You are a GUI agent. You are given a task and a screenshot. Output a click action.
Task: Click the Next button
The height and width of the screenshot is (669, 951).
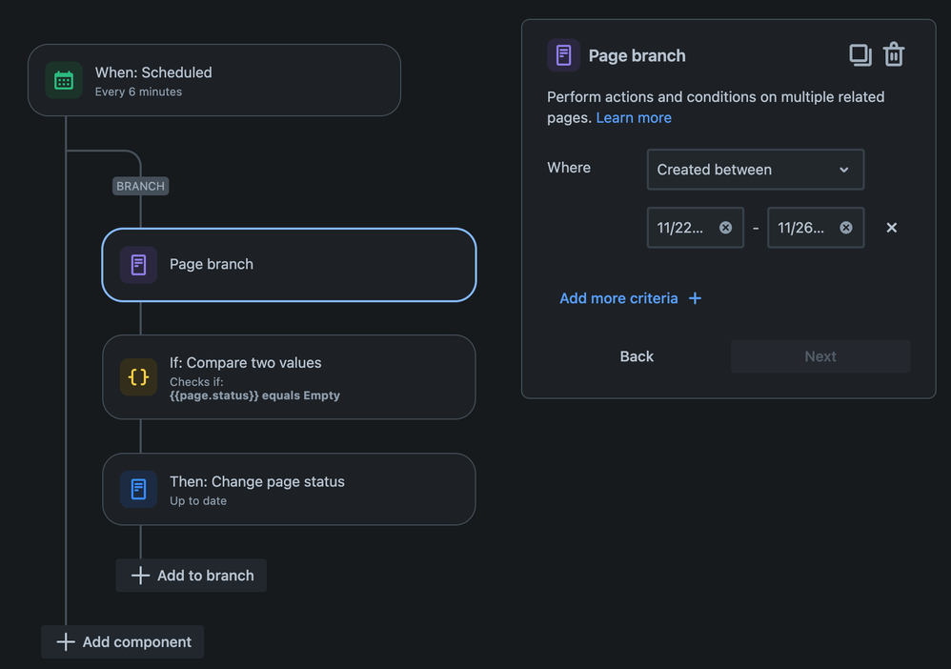(819, 356)
